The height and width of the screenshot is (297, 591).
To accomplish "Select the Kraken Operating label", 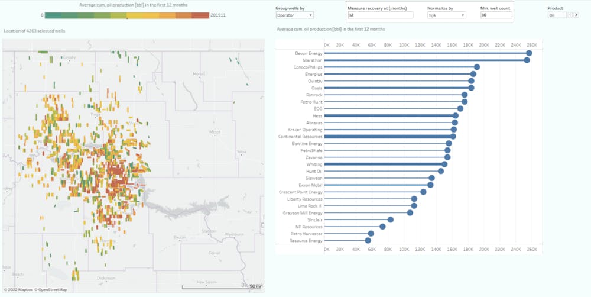I will click(x=305, y=130).
